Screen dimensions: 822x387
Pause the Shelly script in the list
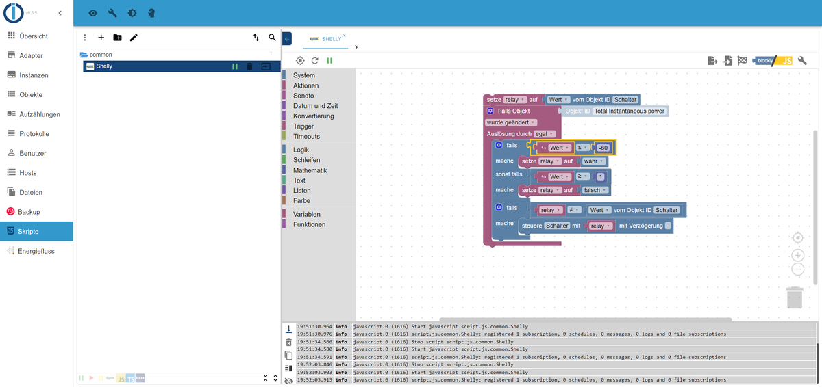tap(235, 66)
